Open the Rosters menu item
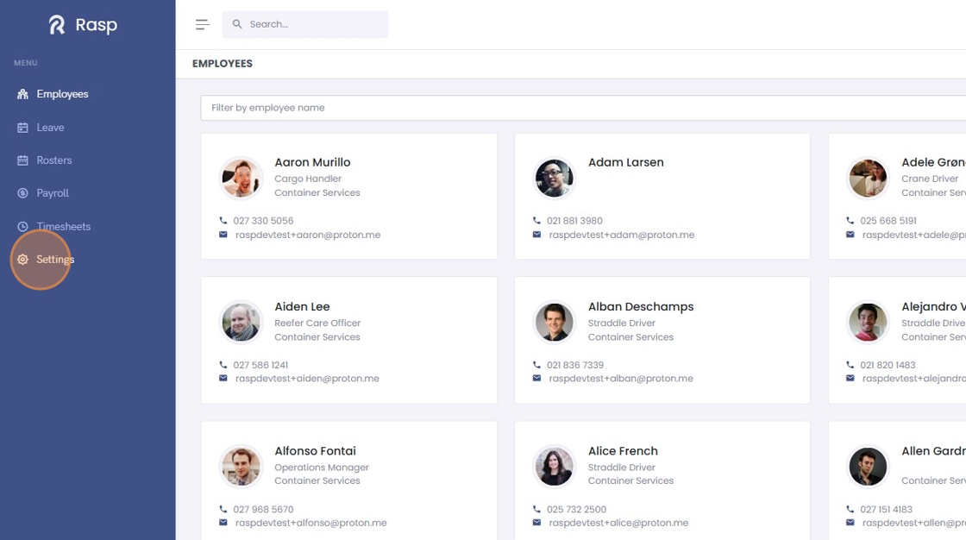 (53, 160)
